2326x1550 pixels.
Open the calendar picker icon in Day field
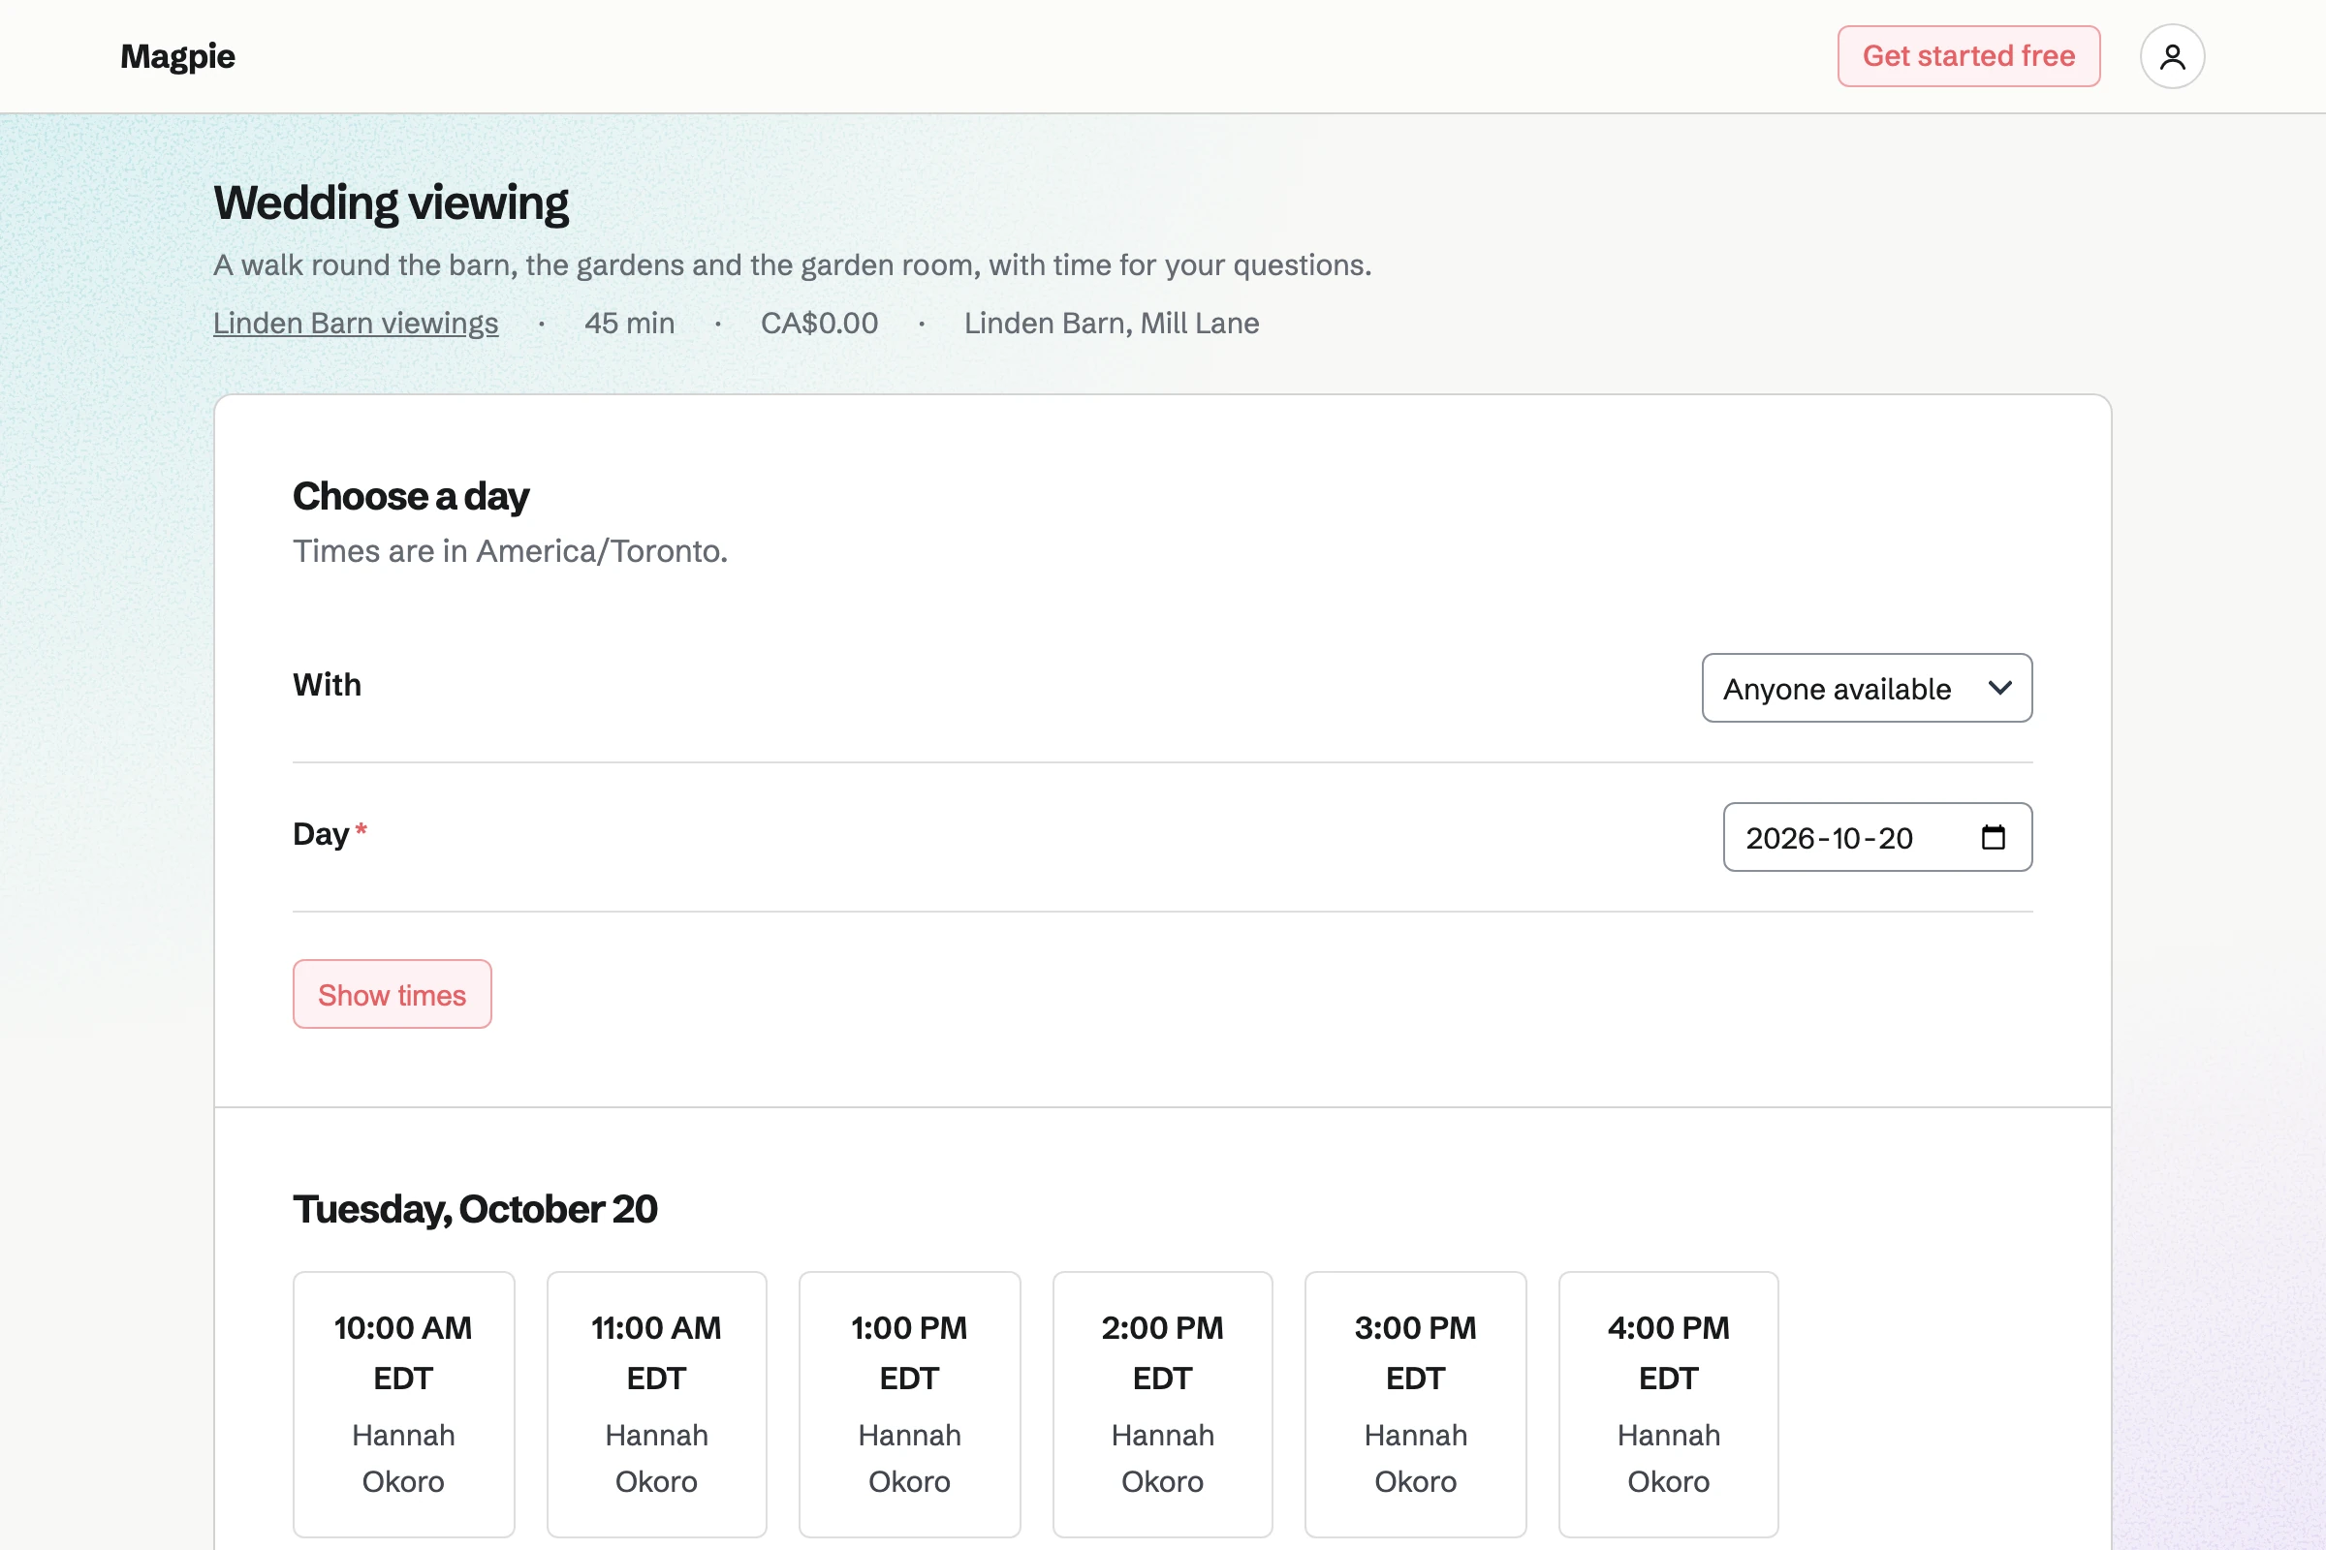point(1993,837)
